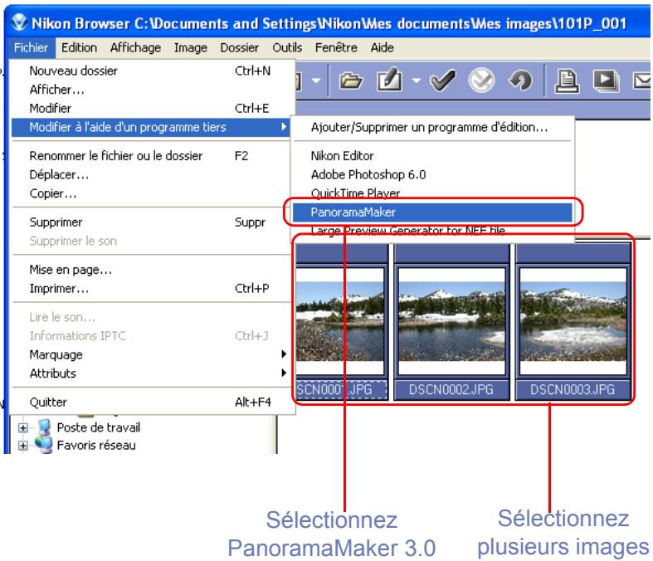Click the DSCN0003.JPG filename label
Image resolution: width=653 pixels, height=561 pixels.
click(573, 390)
